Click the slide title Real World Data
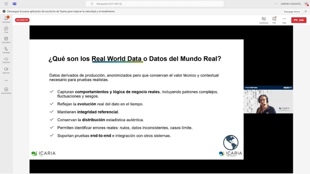The image size is (310, 174). pos(116,59)
